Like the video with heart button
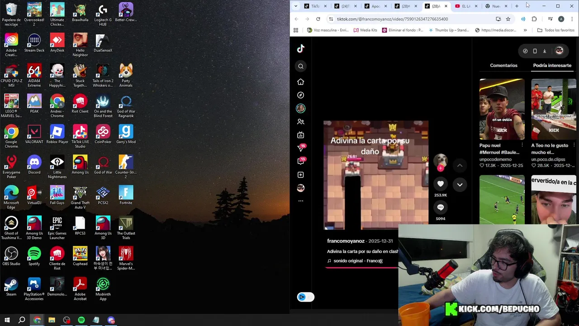579x326 pixels. point(441,184)
